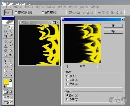Viewport: 130px width, 106px height.
Task: Select the Clone Stamp tool
Action: point(5,46)
